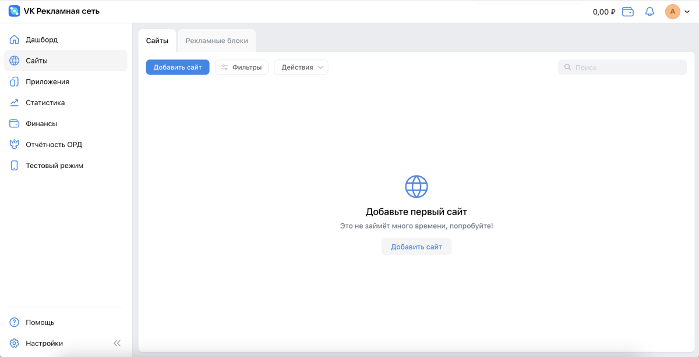This screenshot has height=357, width=699.
Task: Click the Помощь question mark icon
Action: [x=15, y=323]
